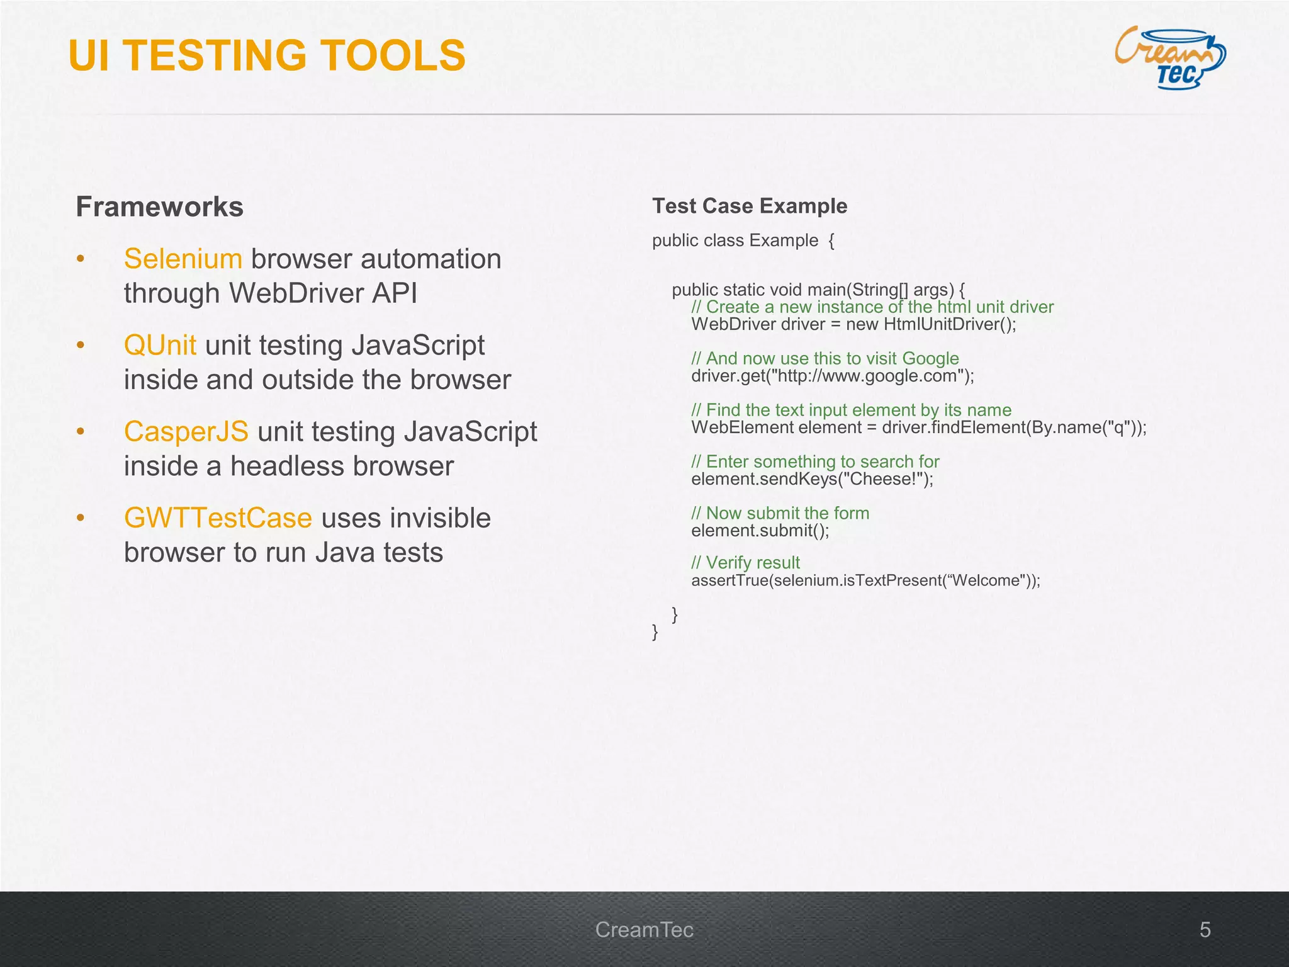The height and width of the screenshot is (967, 1289).
Task: Click 'public class Example {' code line
Action: (743, 240)
